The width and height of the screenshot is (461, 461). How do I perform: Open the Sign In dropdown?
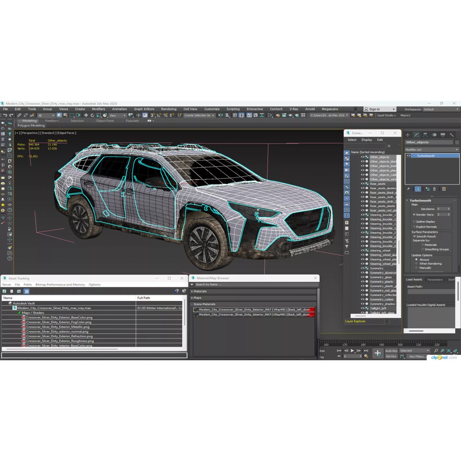click(x=380, y=109)
